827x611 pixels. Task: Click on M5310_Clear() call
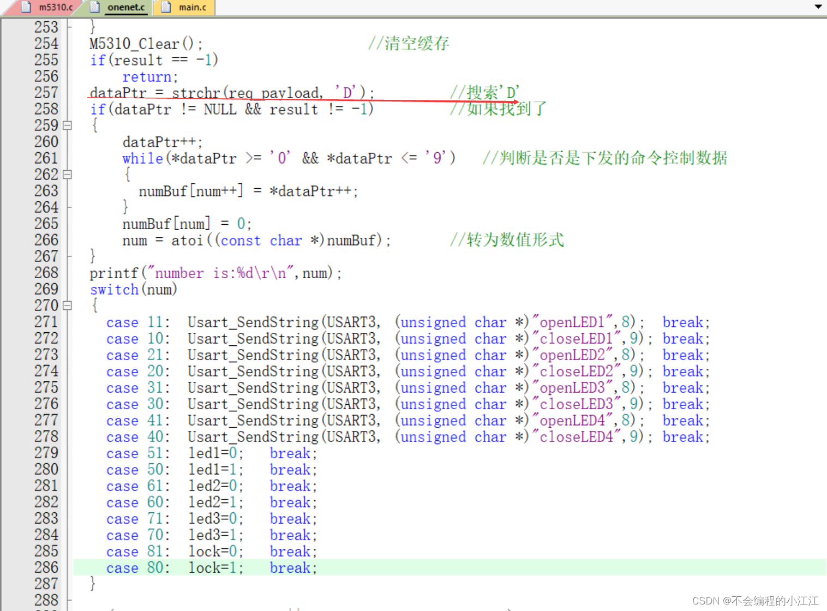(x=146, y=44)
